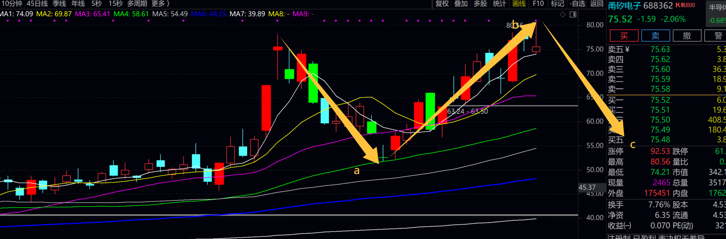
Task: Click the blue 卖 sell button
Action: pos(656,36)
